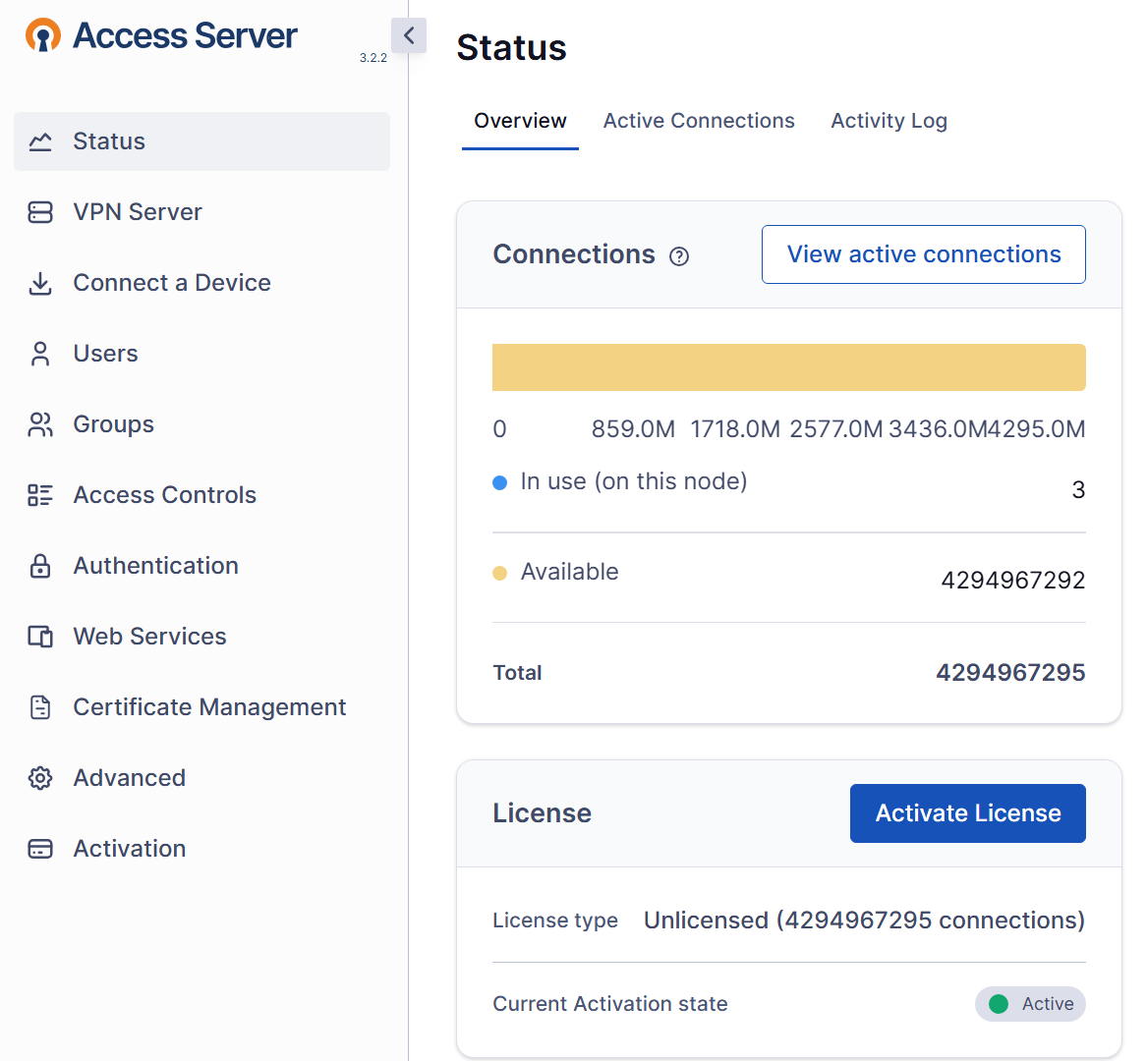The width and height of the screenshot is (1147, 1061).
Task: Click the Connections card heading
Action: click(x=574, y=254)
